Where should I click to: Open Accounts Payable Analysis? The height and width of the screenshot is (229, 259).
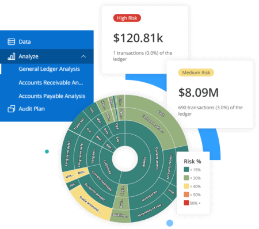tap(52, 96)
